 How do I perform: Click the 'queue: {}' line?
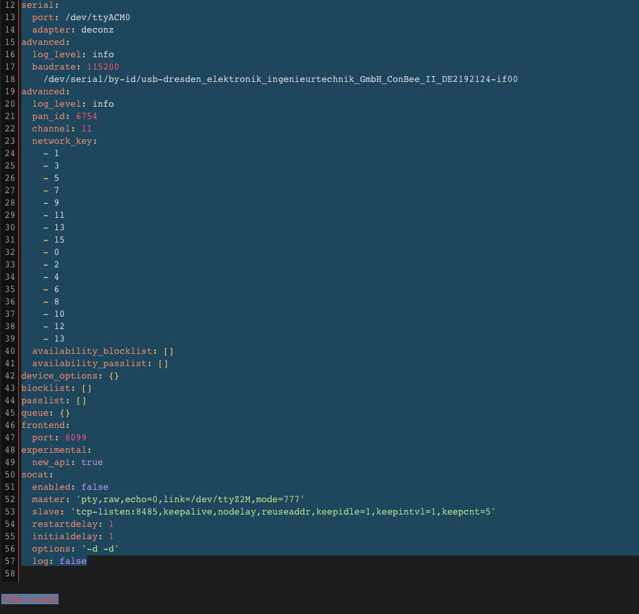[x=46, y=413]
